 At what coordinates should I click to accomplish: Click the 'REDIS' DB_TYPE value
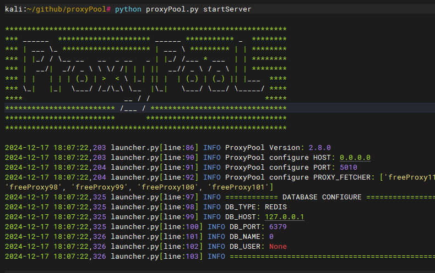(276, 207)
